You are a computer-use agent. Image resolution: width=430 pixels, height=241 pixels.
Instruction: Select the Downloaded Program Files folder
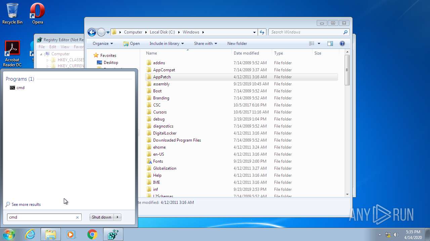[242, 140]
